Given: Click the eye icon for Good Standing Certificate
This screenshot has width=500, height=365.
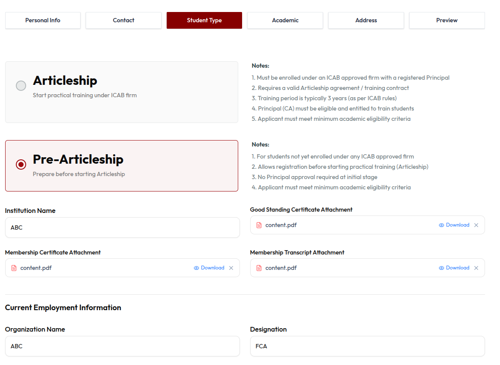Looking at the screenshot, I should click(x=441, y=225).
